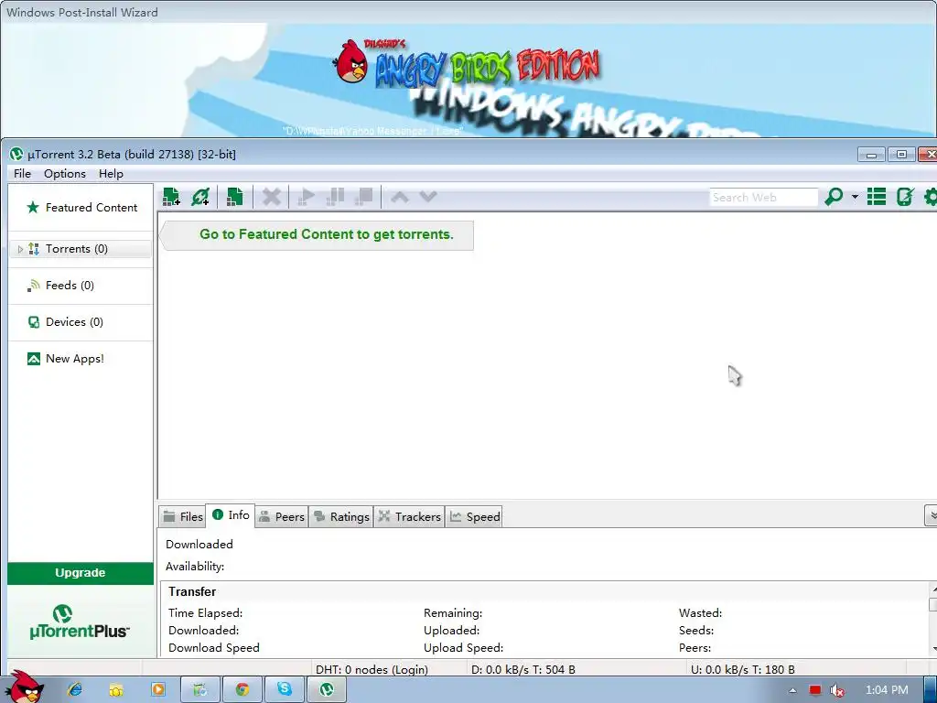
Task: Click the info pane vertical scrollbar
Action: (x=932, y=619)
